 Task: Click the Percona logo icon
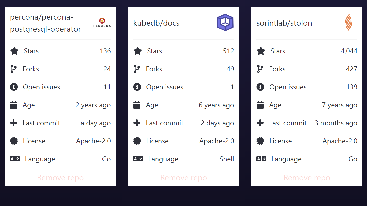(102, 23)
